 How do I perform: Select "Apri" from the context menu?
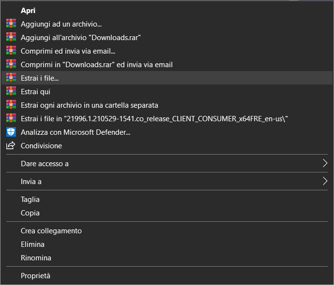point(28,10)
